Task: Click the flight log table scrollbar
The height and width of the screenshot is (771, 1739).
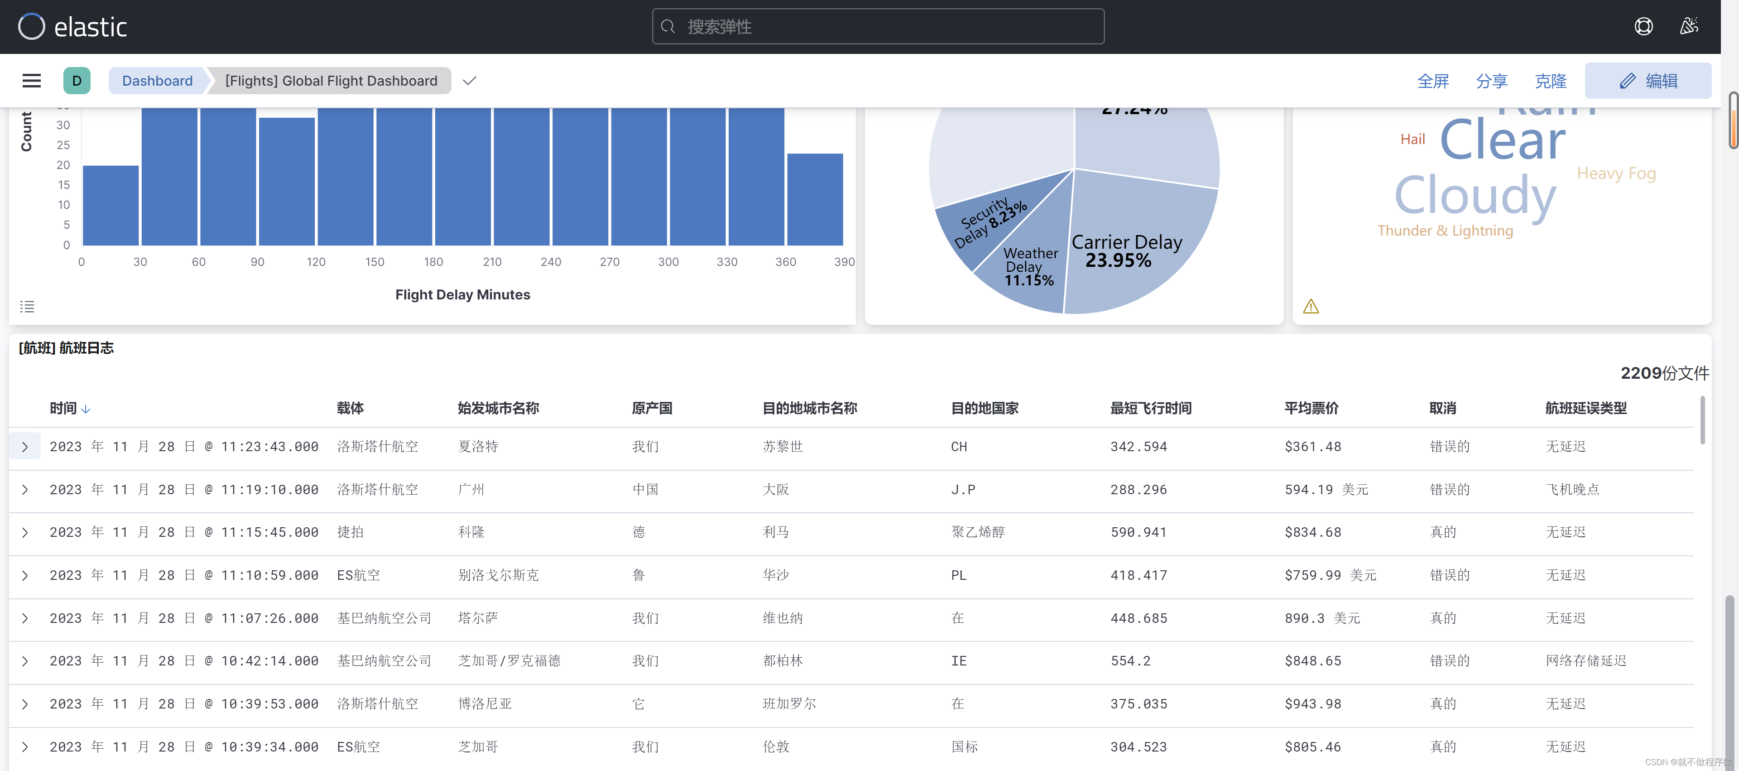Action: coord(1703,420)
